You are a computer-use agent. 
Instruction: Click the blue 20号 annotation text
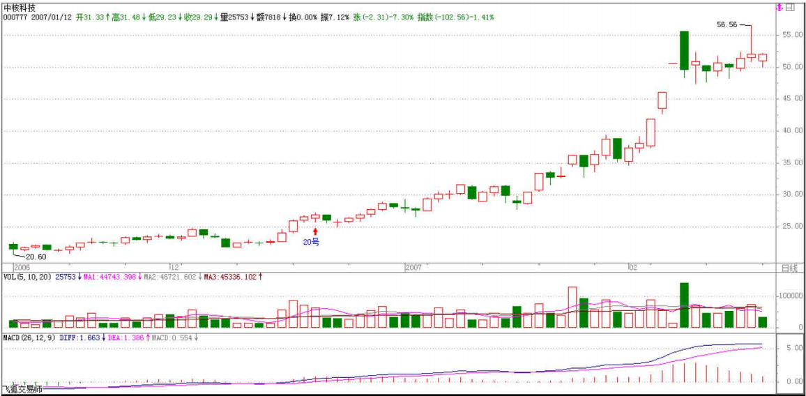click(311, 242)
